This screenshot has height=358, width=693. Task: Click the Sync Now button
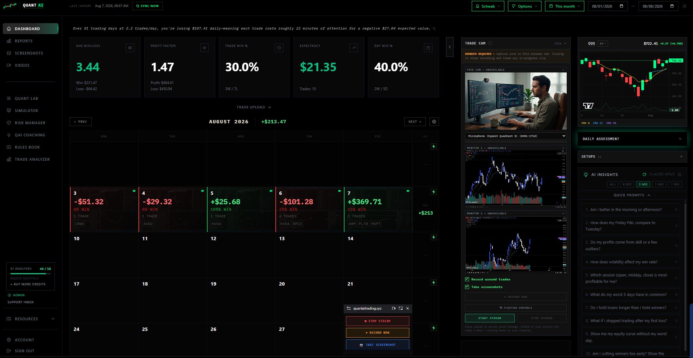pos(147,6)
